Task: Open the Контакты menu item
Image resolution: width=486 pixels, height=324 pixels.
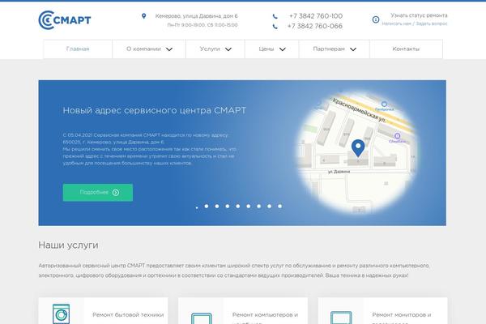Action: (x=406, y=49)
